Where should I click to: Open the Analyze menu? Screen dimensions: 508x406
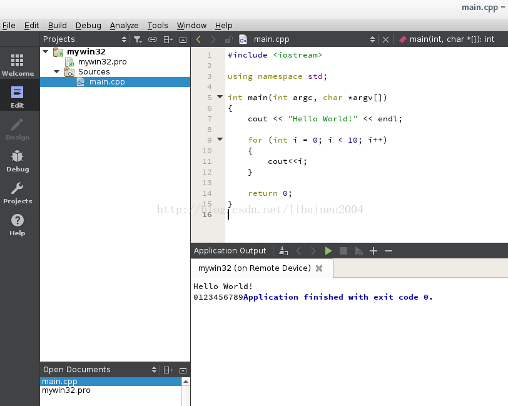(x=124, y=25)
